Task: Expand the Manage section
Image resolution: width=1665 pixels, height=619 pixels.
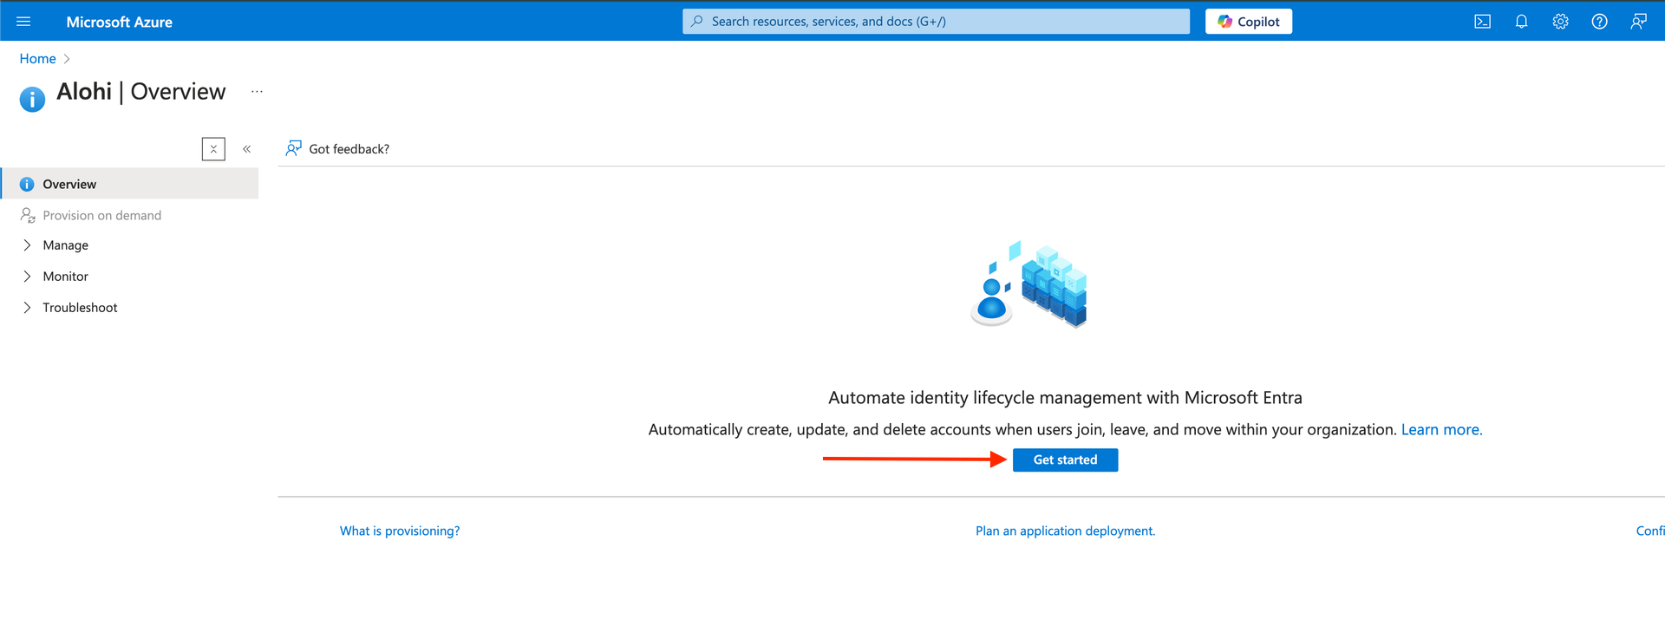Action: point(130,245)
